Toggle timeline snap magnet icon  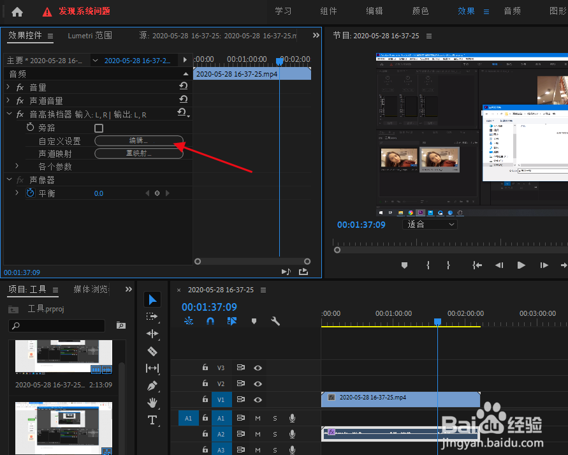click(x=210, y=322)
